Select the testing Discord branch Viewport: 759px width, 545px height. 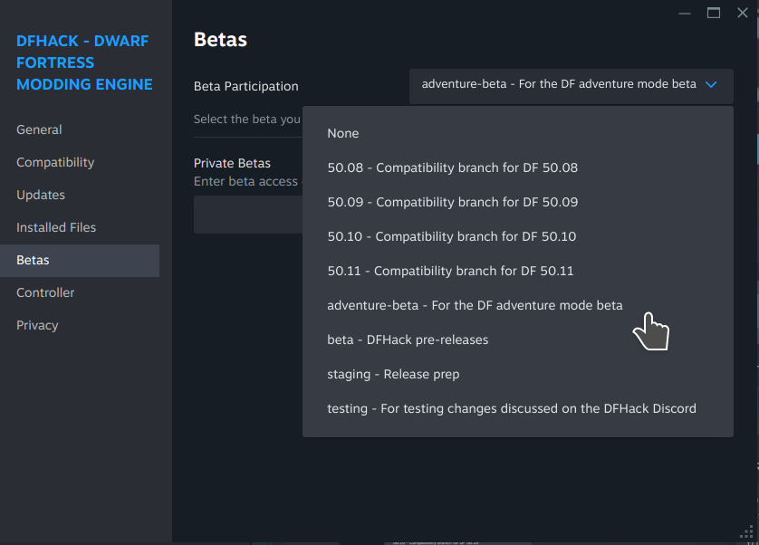pos(512,408)
